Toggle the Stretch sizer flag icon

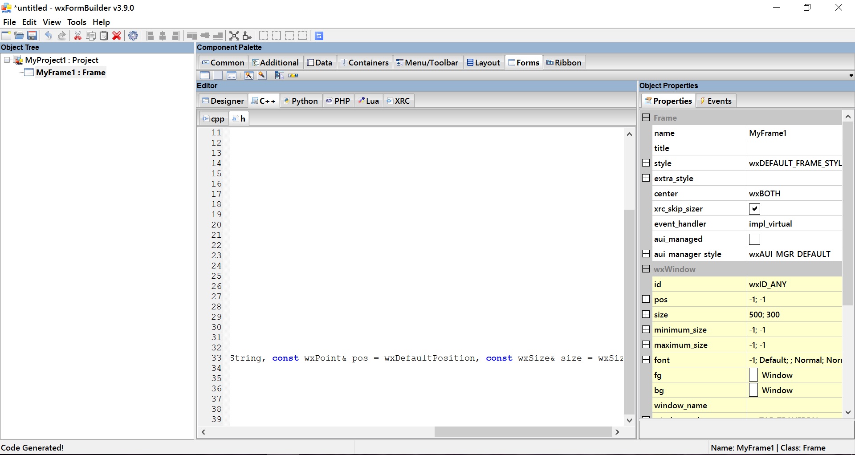point(247,36)
